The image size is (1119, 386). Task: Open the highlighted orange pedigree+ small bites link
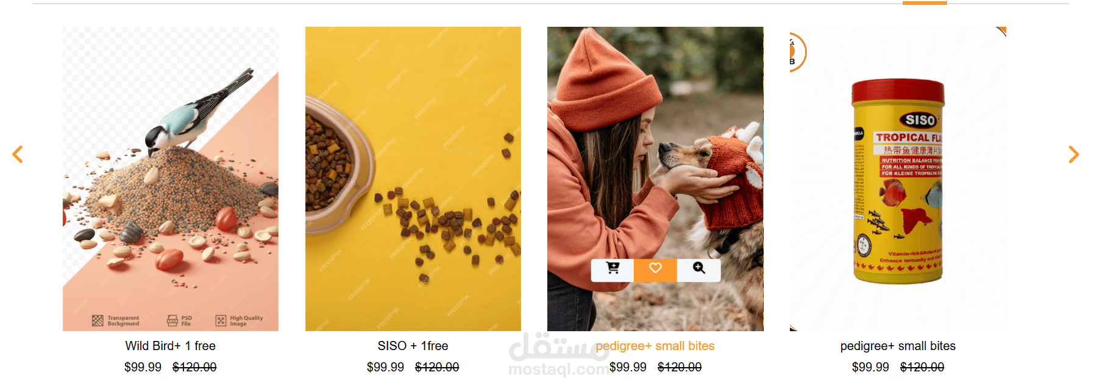(655, 346)
